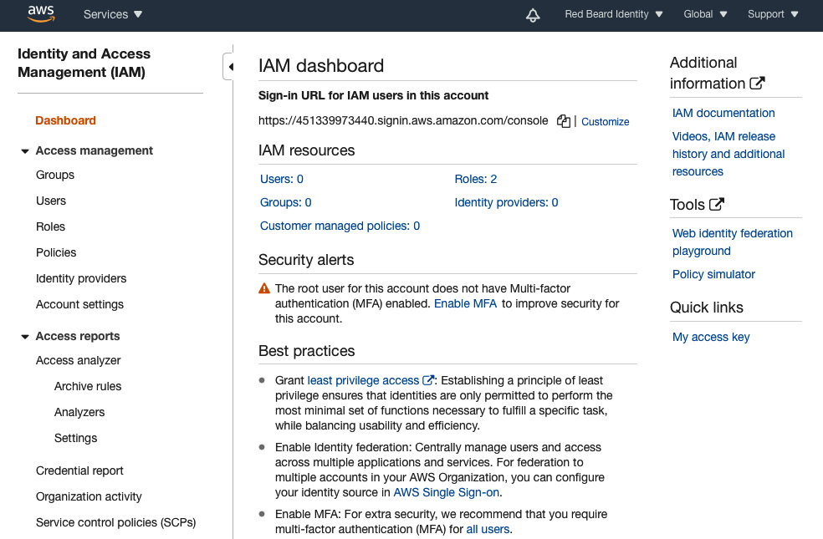Click the Customize sign-in URL link
Image resolution: width=823 pixels, height=539 pixels.
(606, 122)
